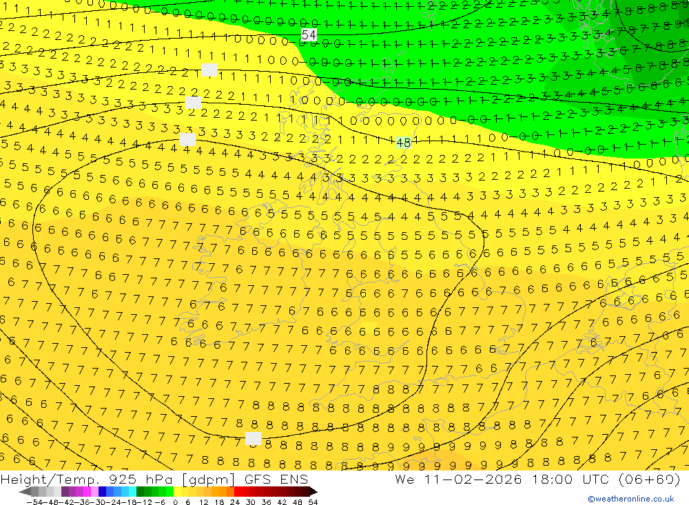Click the 'GFS ENS' model name text
The height and width of the screenshot is (505, 689).
coord(276,480)
